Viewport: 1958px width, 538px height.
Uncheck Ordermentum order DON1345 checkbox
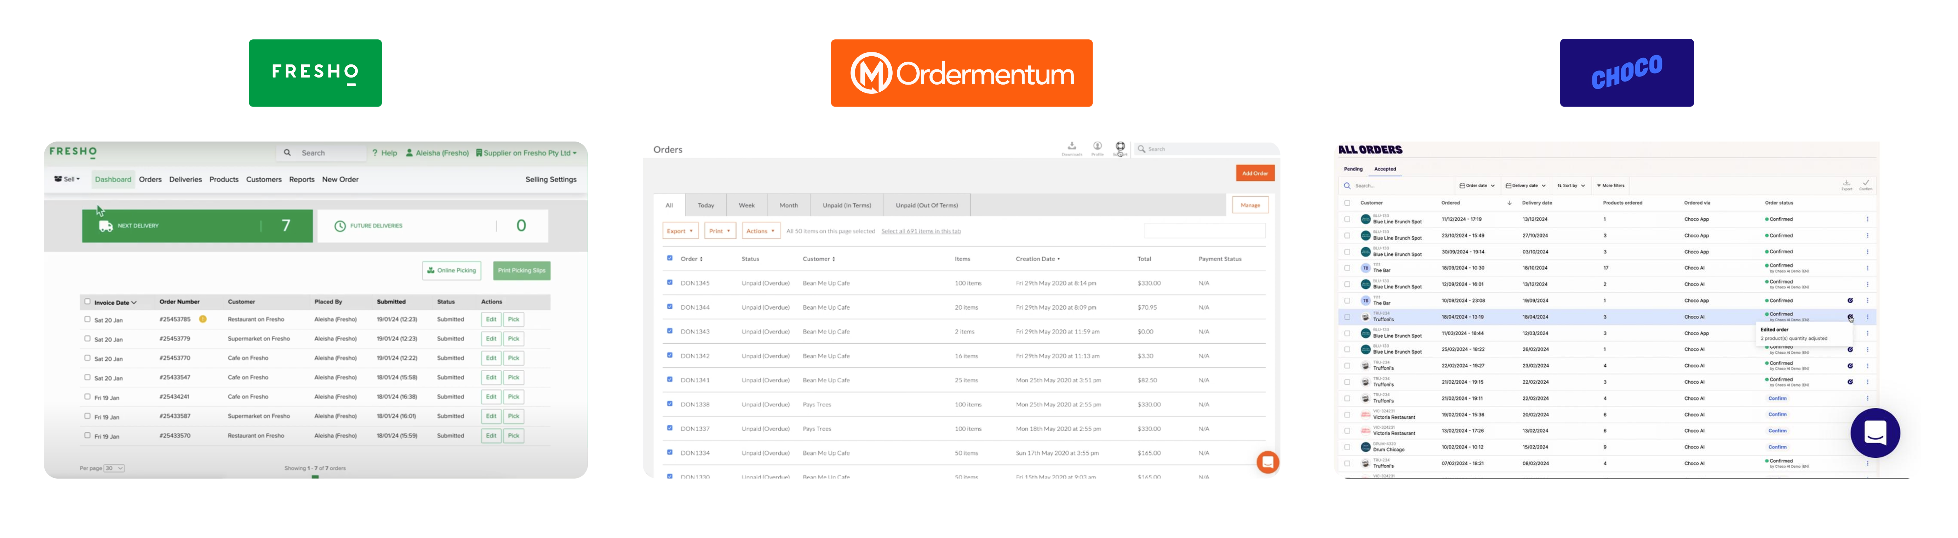(670, 283)
